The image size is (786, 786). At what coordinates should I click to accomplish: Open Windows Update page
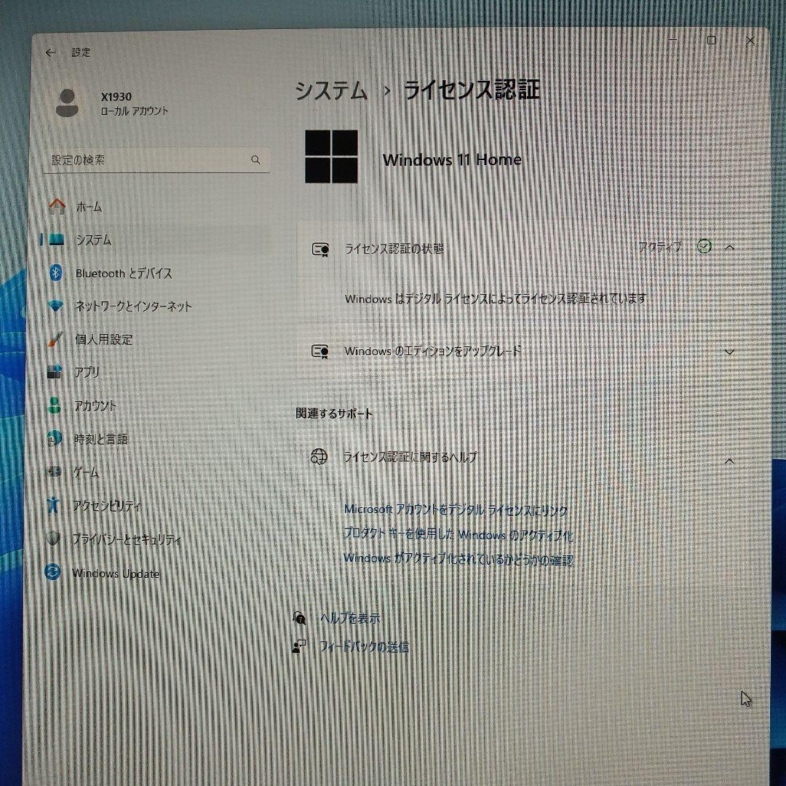116,573
